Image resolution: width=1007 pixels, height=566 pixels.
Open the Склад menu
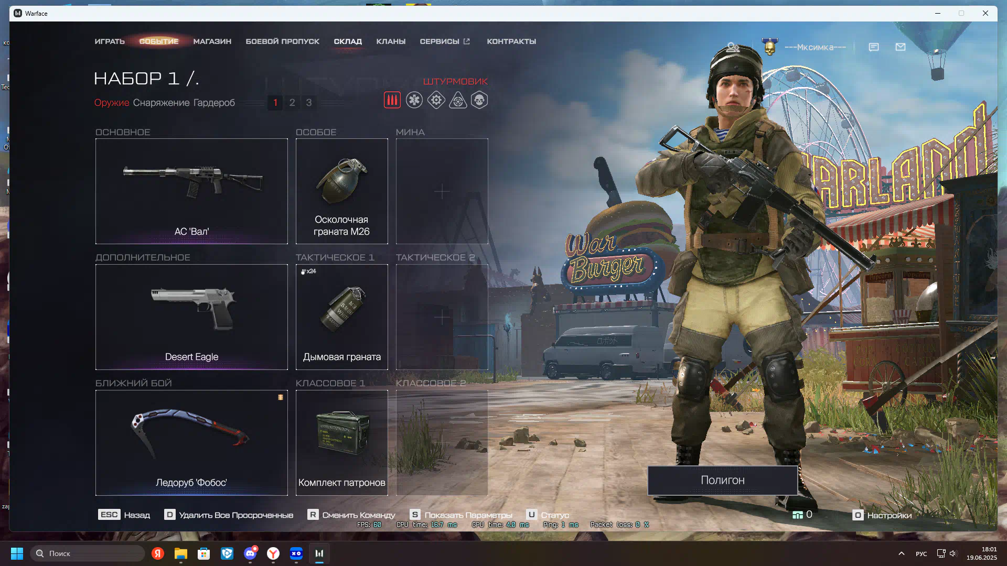click(348, 41)
